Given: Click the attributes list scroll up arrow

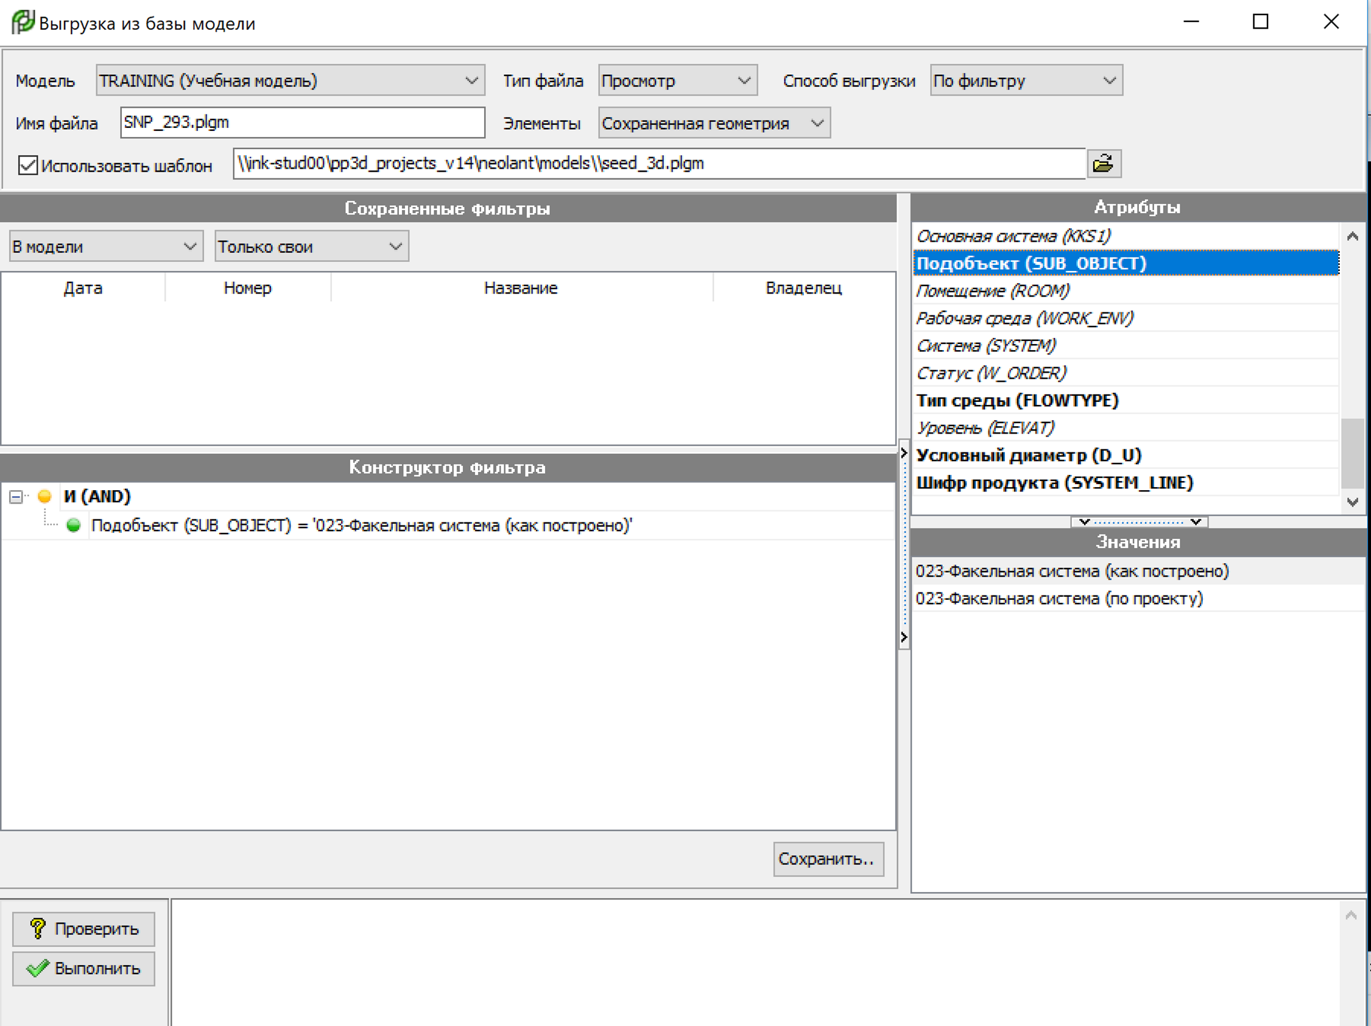Looking at the screenshot, I should point(1352,236).
